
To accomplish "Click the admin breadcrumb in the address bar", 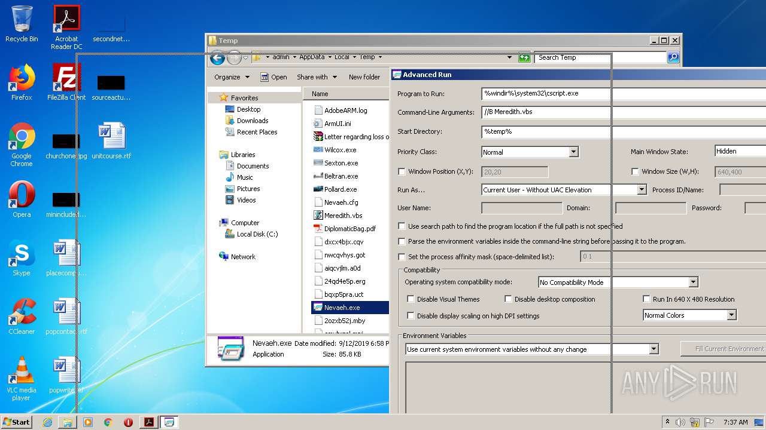I will 281,57.
